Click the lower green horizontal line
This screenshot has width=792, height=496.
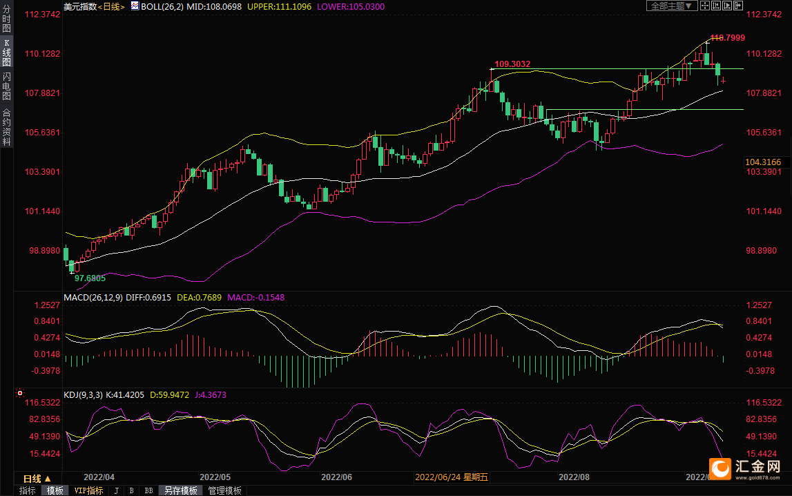644,110
